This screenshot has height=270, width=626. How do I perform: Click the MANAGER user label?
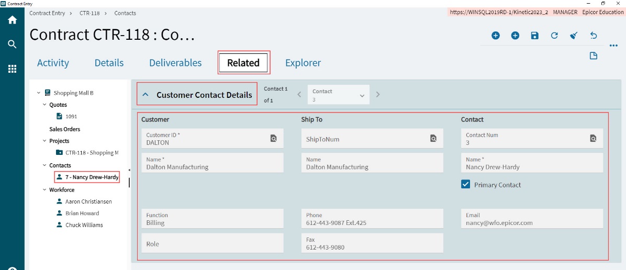pyautogui.click(x=565, y=13)
